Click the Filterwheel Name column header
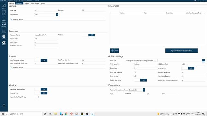Screen dimensions: 207x116 click(x=146, y=13)
